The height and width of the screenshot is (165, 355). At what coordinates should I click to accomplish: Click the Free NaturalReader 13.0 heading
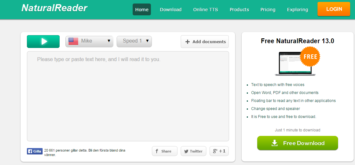click(298, 41)
